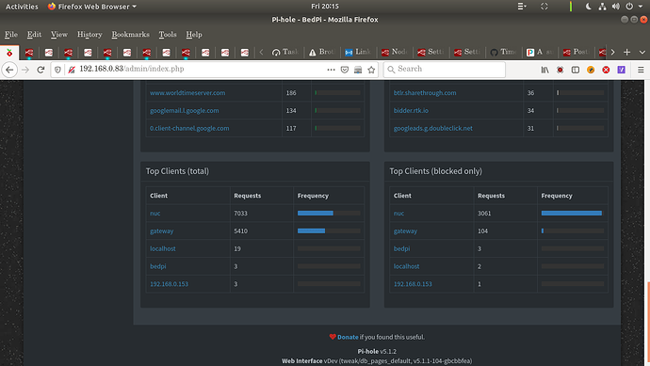Open the purple V extension icon
The width and height of the screenshot is (650, 366).
click(x=621, y=70)
